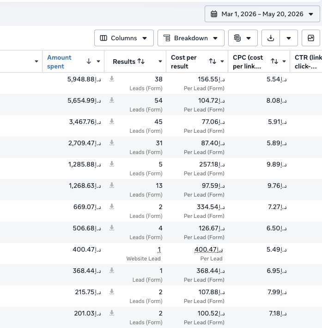The height and width of the screenshot is (328, 322).
Task: Download leads for the 45 results row
Action: [112, 122]
